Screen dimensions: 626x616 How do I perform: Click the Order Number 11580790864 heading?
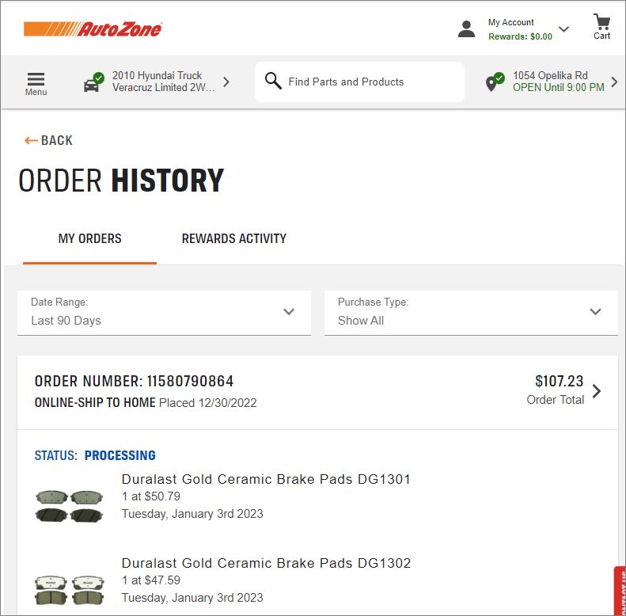[135, 381]
